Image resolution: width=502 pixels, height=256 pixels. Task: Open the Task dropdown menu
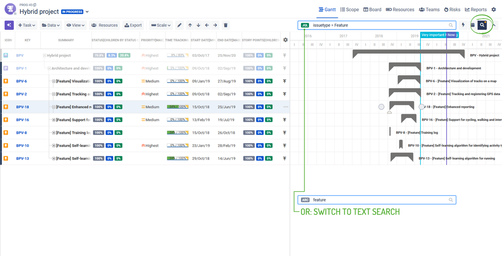(27, 25)
